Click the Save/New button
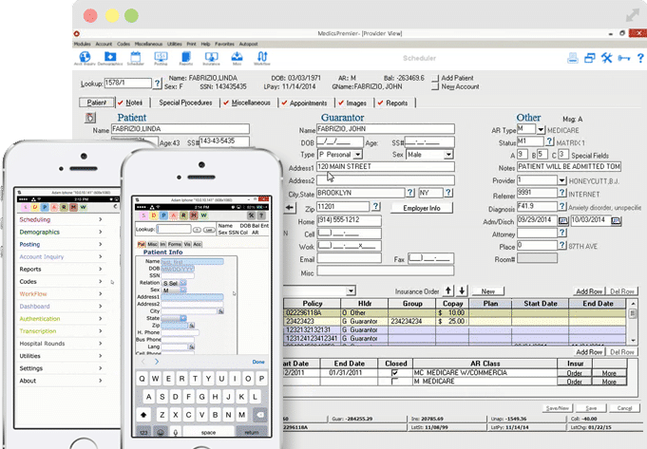 557,408
